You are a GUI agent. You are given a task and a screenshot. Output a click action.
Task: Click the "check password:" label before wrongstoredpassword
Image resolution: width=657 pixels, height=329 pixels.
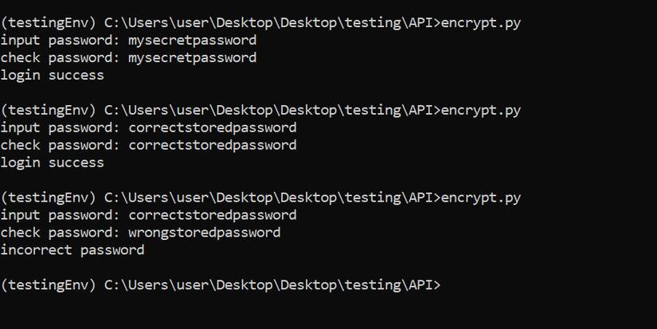tap(60, 233)
